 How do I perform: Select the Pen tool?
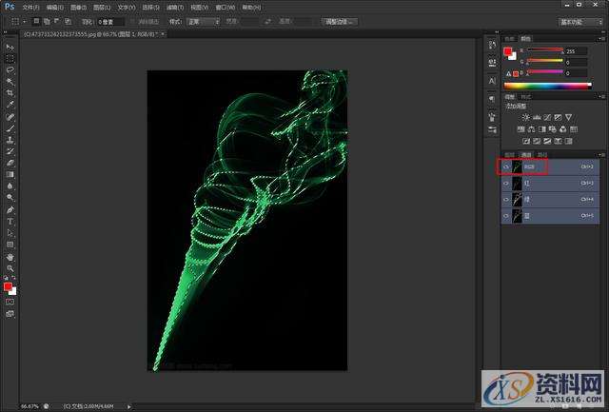(x=10, y=209)
